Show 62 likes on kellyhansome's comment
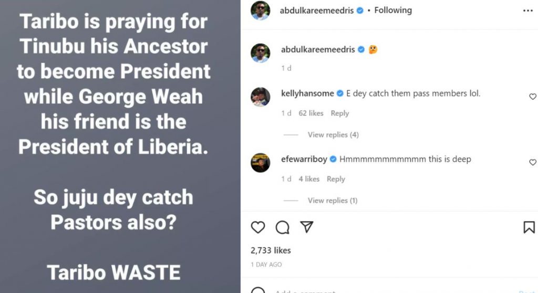Screen dimensions: 538x293 [x=311, y=113]
